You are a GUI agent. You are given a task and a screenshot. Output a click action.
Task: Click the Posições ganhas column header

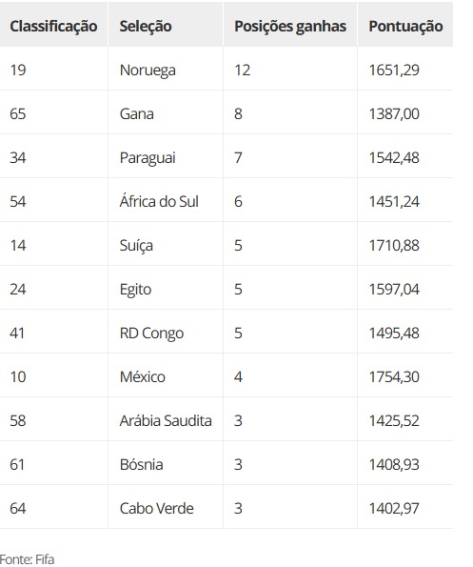point(290,27)
